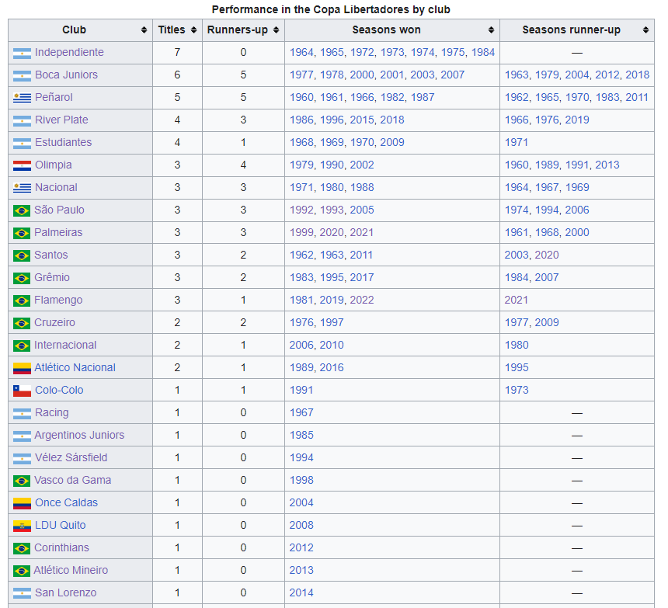Open Corinthians' 2012 winning season link

click(301, 548)
